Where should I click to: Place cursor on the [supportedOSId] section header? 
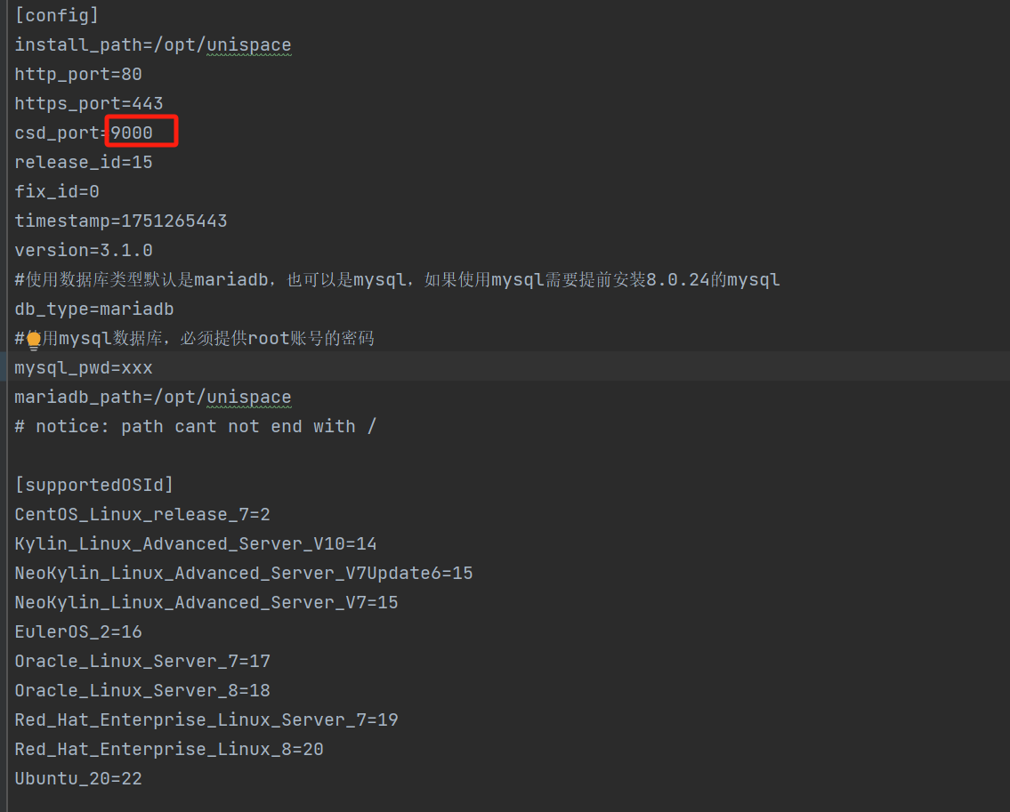(94, 485)
